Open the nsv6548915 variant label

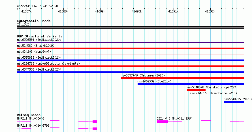(238, 99)
